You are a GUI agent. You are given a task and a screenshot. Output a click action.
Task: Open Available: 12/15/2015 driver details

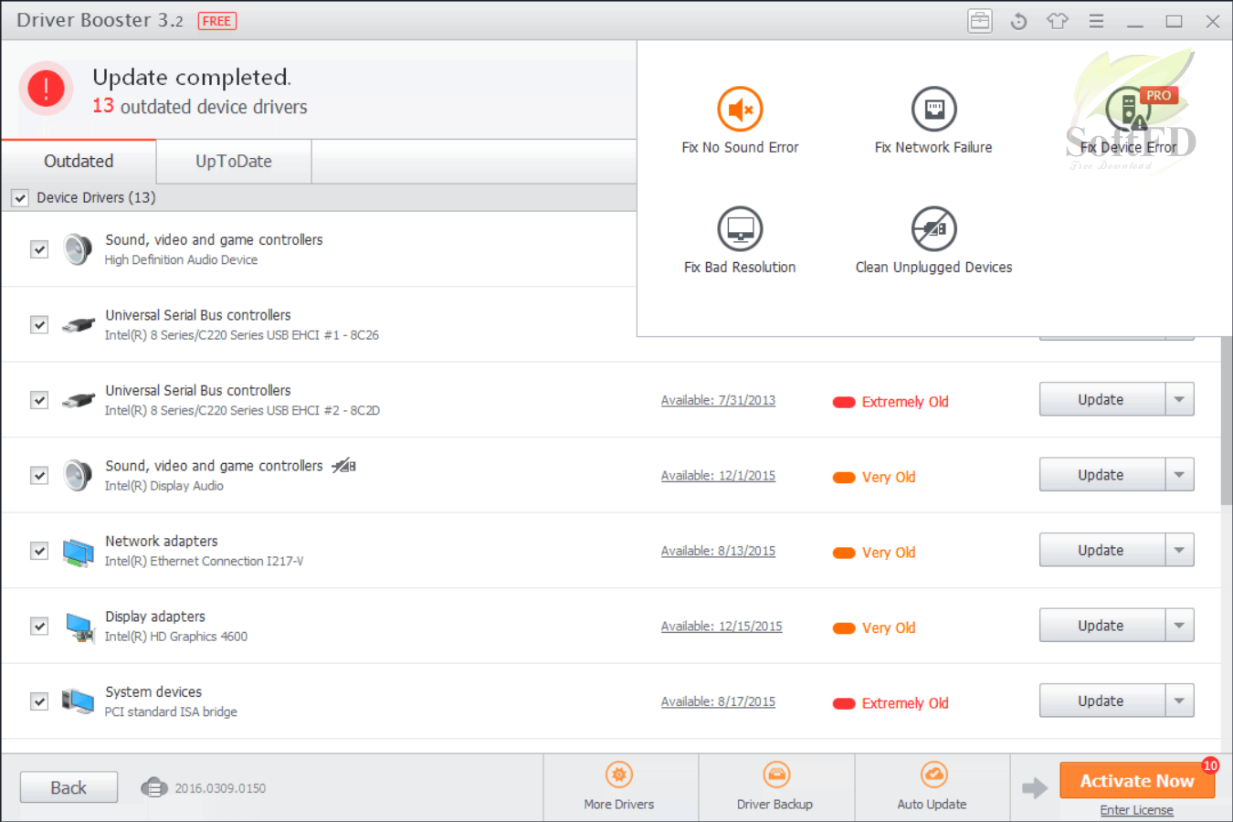click(722, 627)
